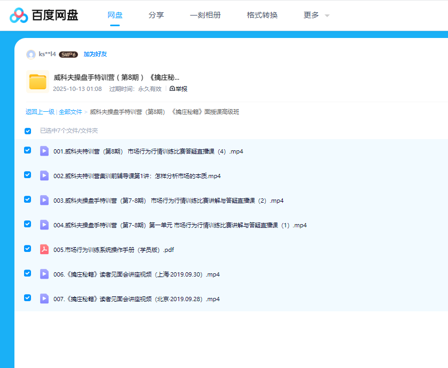
Task: Report the share via 举报 button
Action: click(179, 89)
